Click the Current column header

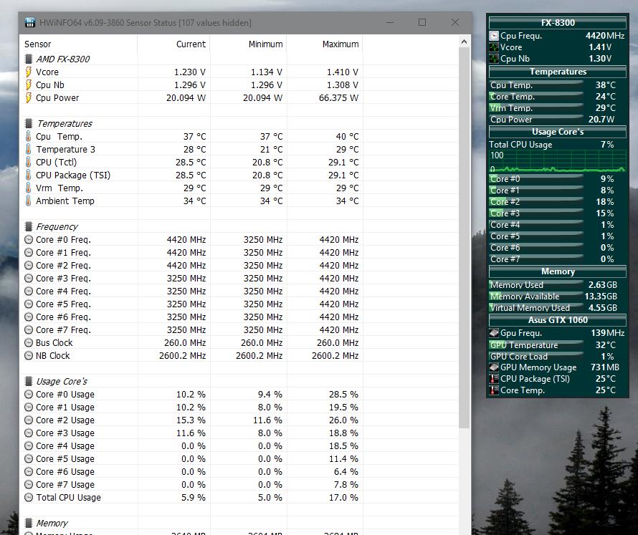click(191, 44)
